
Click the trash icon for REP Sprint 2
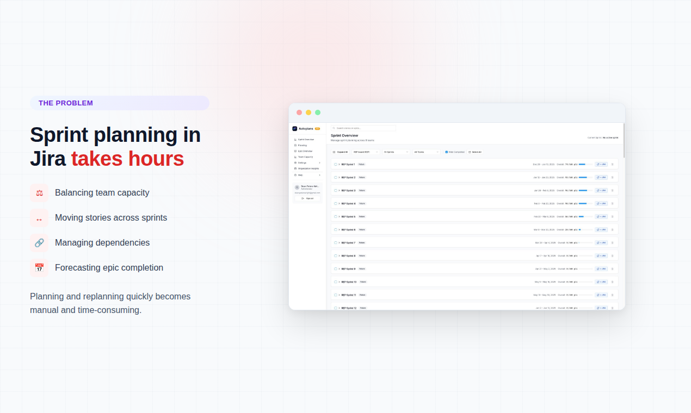point(612,177)
